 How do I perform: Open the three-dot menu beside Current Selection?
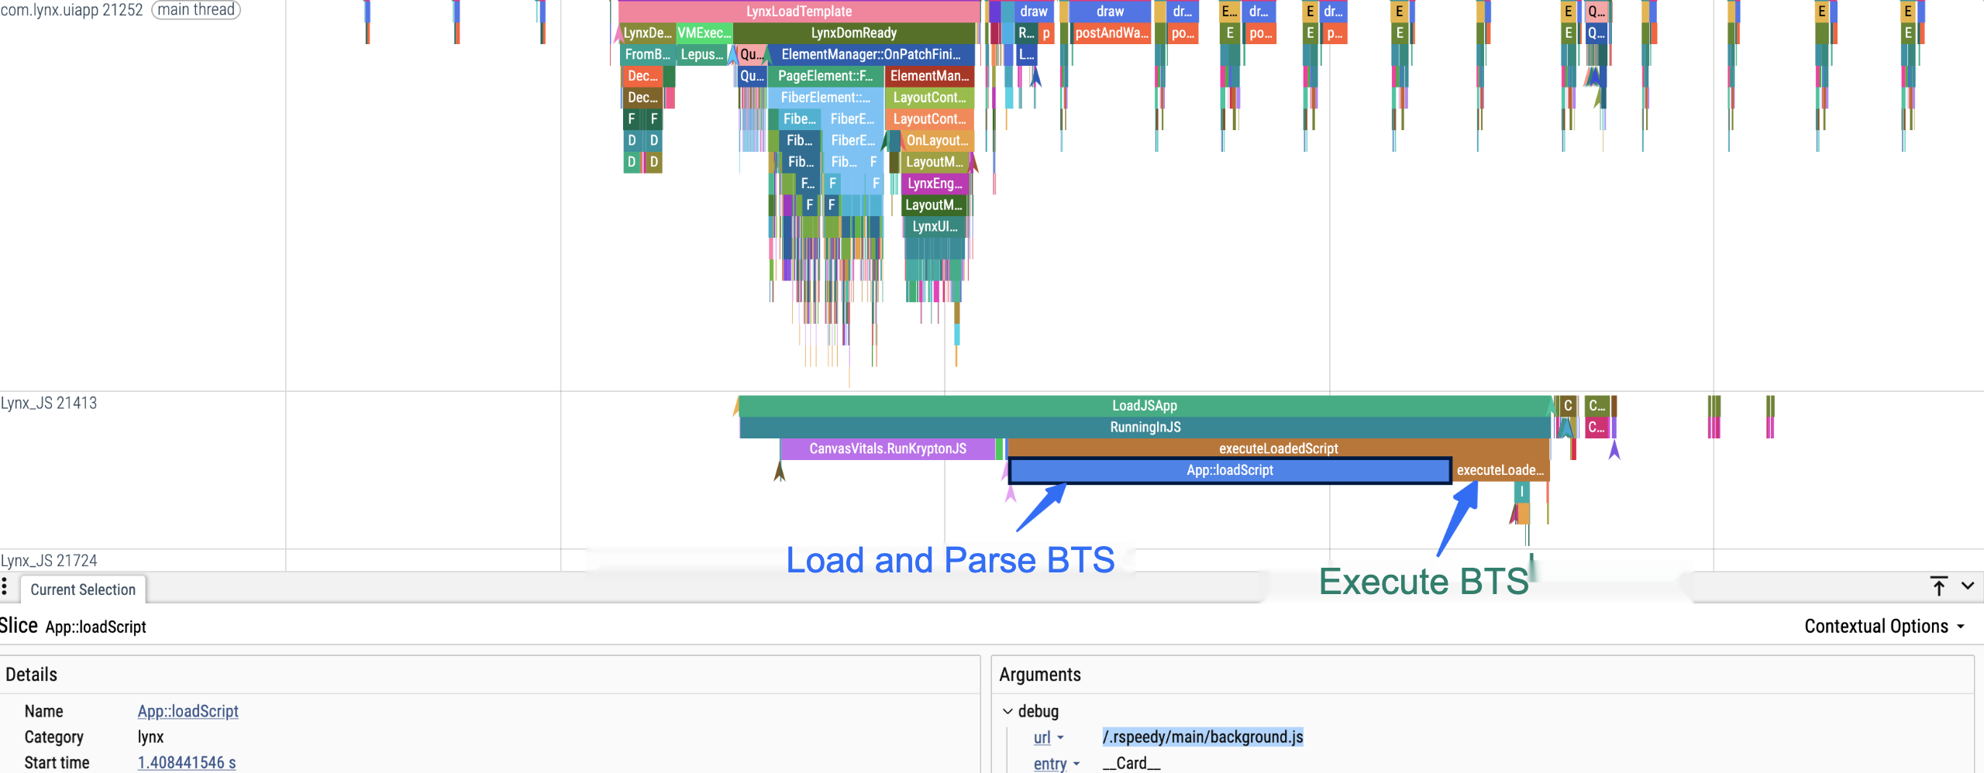point(5,586)
